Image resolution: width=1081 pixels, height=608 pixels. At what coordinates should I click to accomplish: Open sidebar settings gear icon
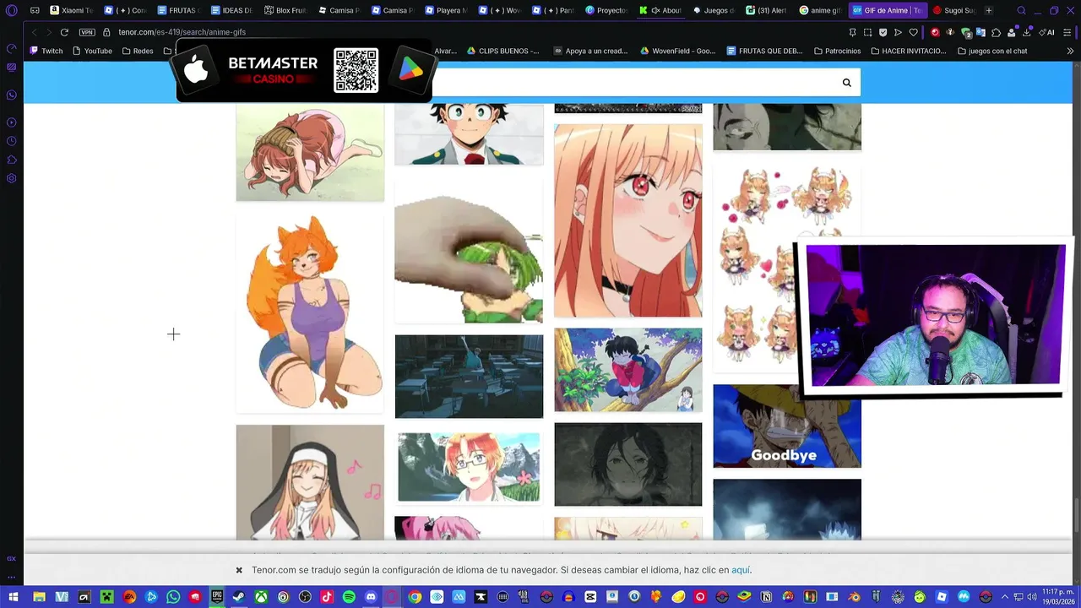tap(12, 178)
